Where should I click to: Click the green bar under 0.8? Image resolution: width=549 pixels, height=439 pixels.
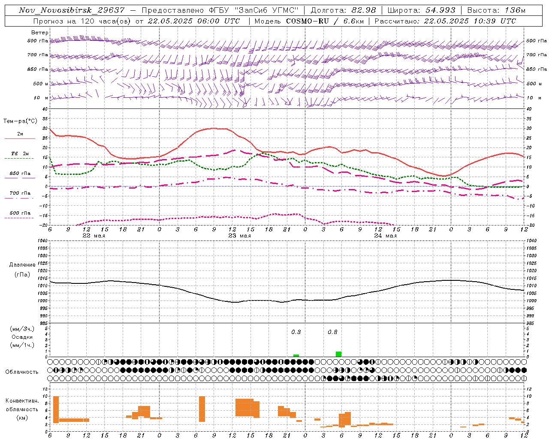(339, 354)
